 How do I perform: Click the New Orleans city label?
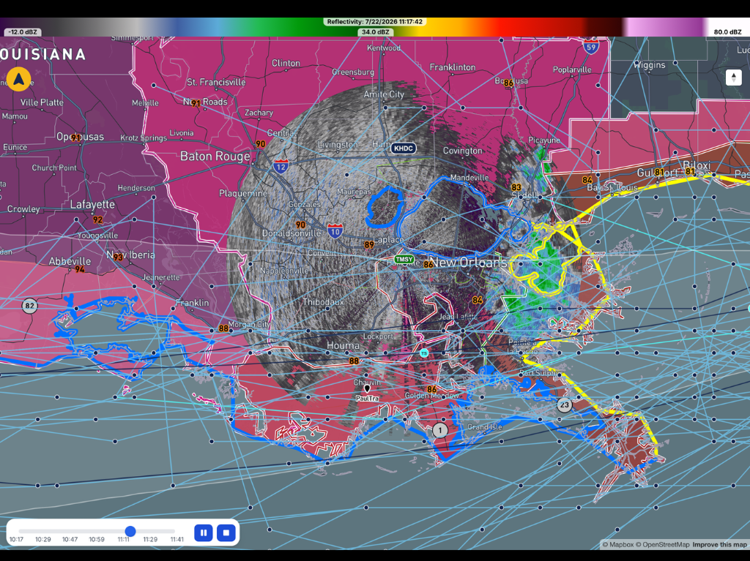(469, 263)
